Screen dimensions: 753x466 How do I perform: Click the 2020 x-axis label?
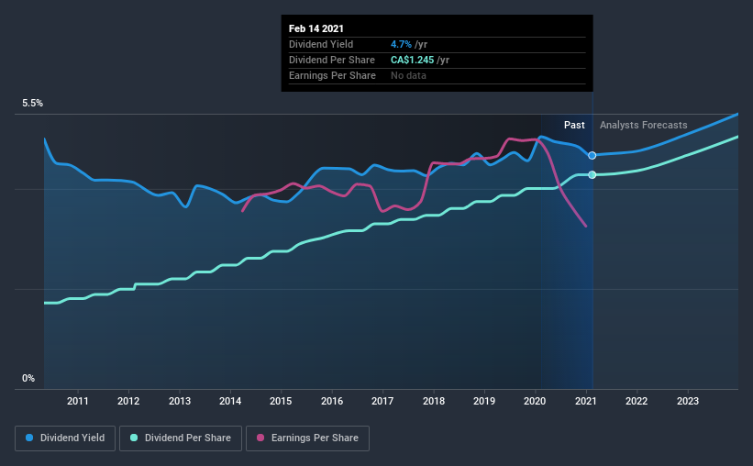point(535,401)
